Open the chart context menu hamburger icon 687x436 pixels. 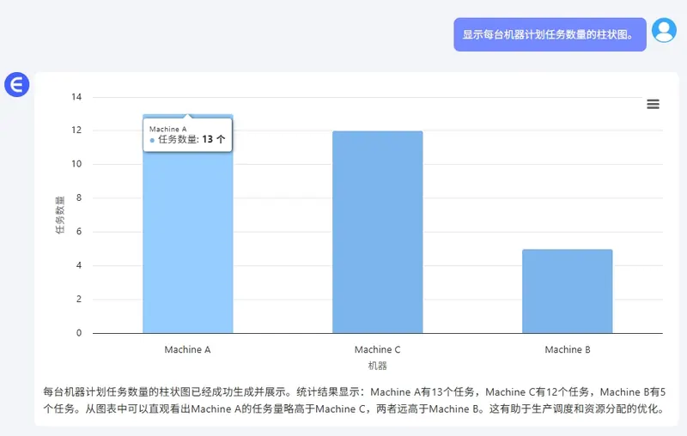pyautogui.click(x=653, y=104)
